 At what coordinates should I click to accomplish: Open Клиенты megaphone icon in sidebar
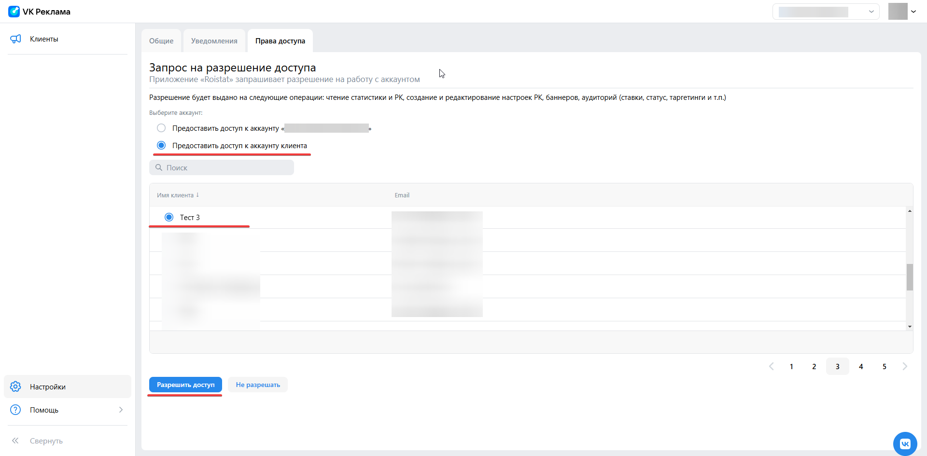[15, 39]
